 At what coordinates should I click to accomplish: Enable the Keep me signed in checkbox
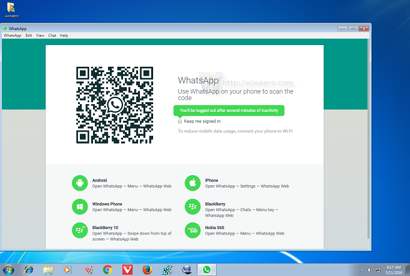pos(180,121)
